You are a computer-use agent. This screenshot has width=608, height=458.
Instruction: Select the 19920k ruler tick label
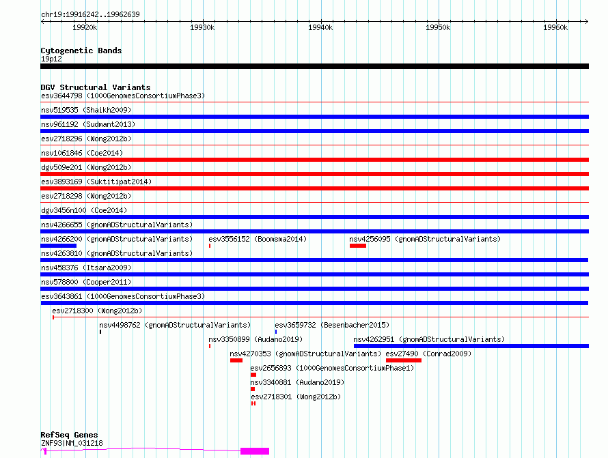(x=85, y=27)
